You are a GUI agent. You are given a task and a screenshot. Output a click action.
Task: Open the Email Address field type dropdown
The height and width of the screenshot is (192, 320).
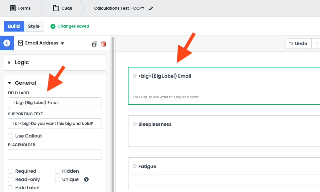[x=62, y=43]
